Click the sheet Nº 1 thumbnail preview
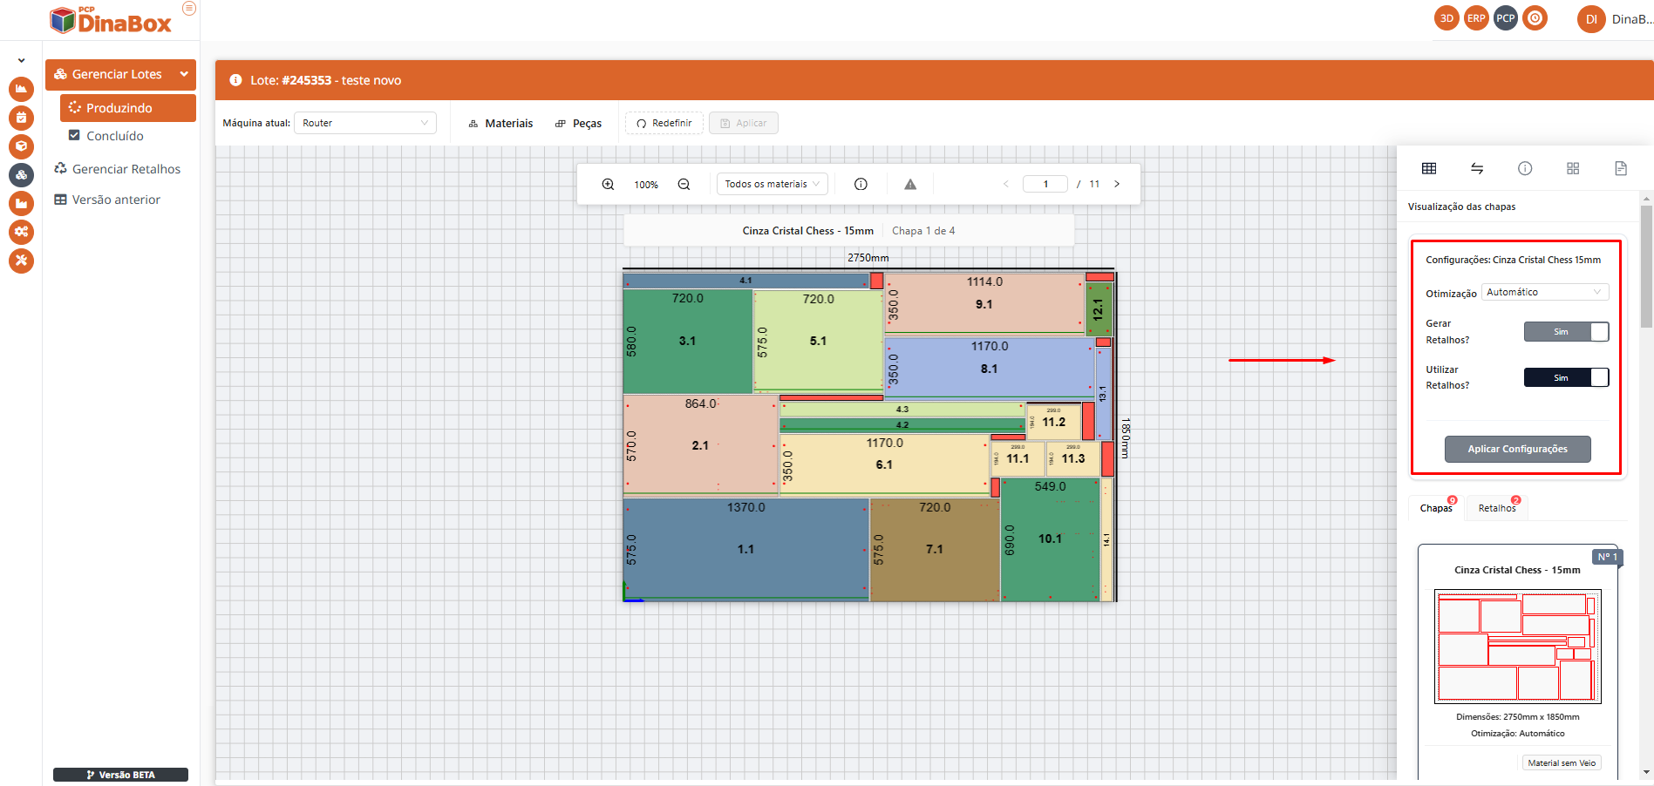 click(x=1517, y=646)
